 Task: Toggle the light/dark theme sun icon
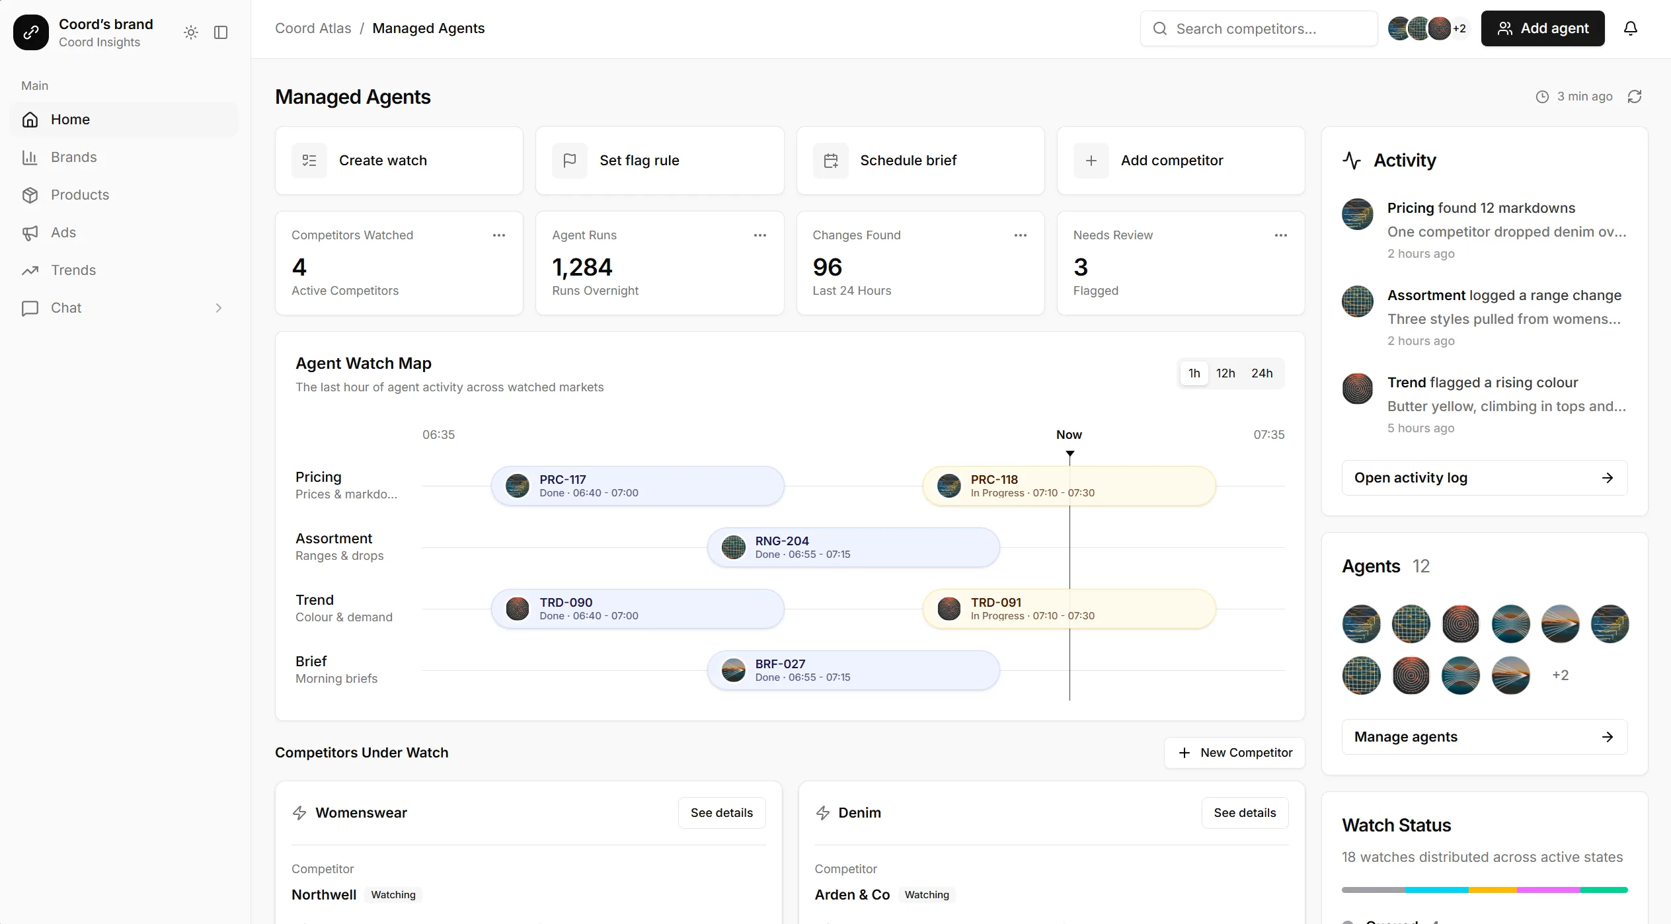click(191, 32)
